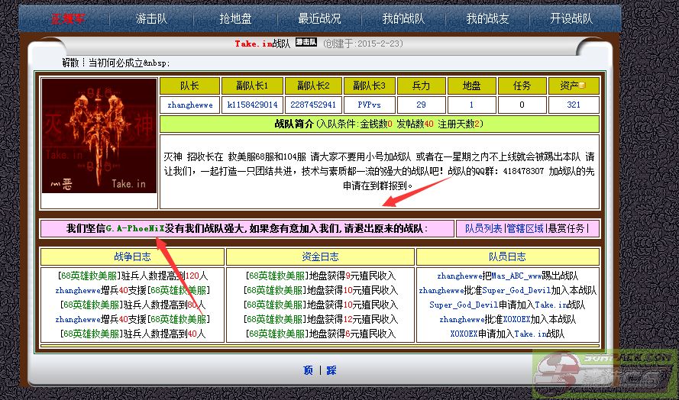Click 开设战队 in the navigation bar
Screen dimensions: 679x400
(x=571, y=18)
